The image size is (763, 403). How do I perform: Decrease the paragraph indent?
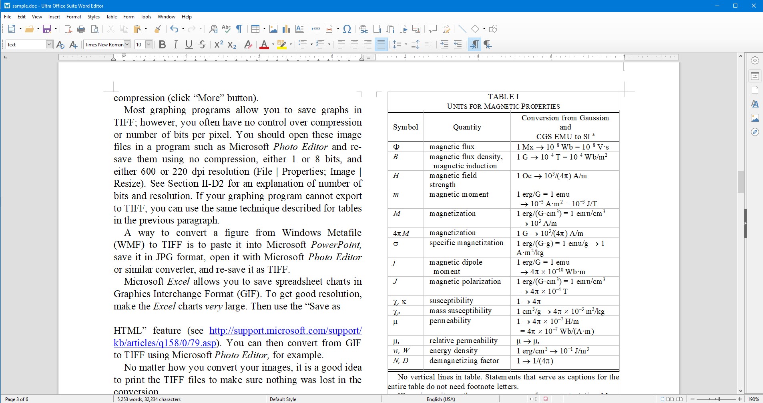(458, 44)
